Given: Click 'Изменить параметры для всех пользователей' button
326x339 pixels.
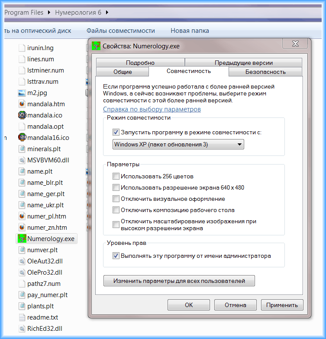Looking at the screenshot, I should (x=179, y=281).
